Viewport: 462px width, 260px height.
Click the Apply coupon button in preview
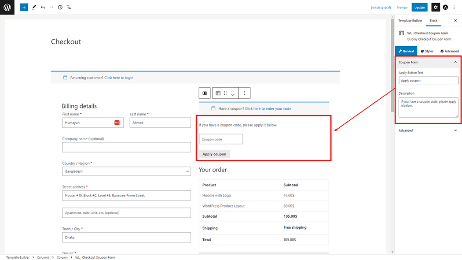tap(214, 154)
